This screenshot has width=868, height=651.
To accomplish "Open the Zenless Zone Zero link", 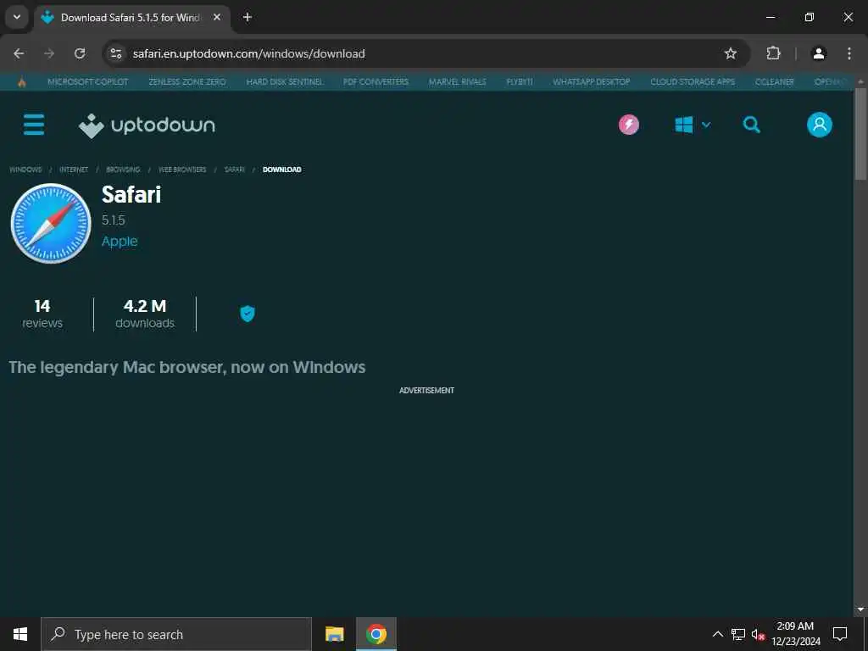I will click(187, 82).
